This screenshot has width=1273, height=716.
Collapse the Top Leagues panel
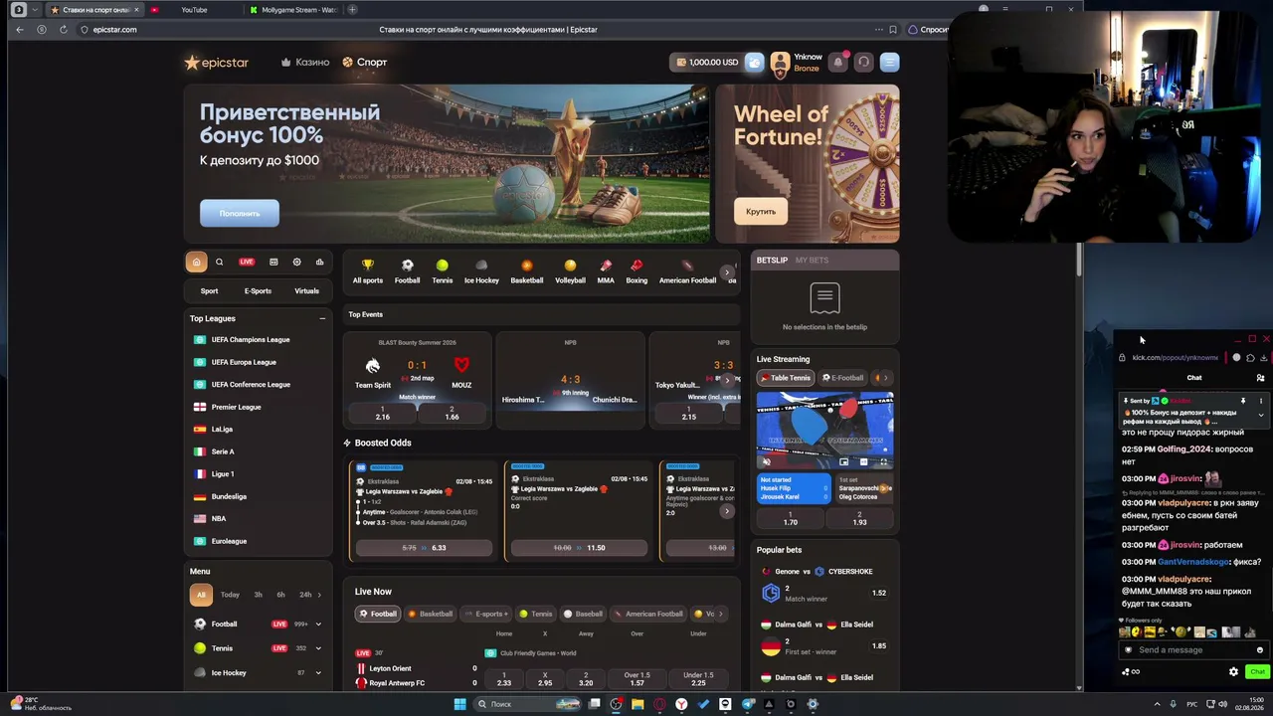point(322,318)
